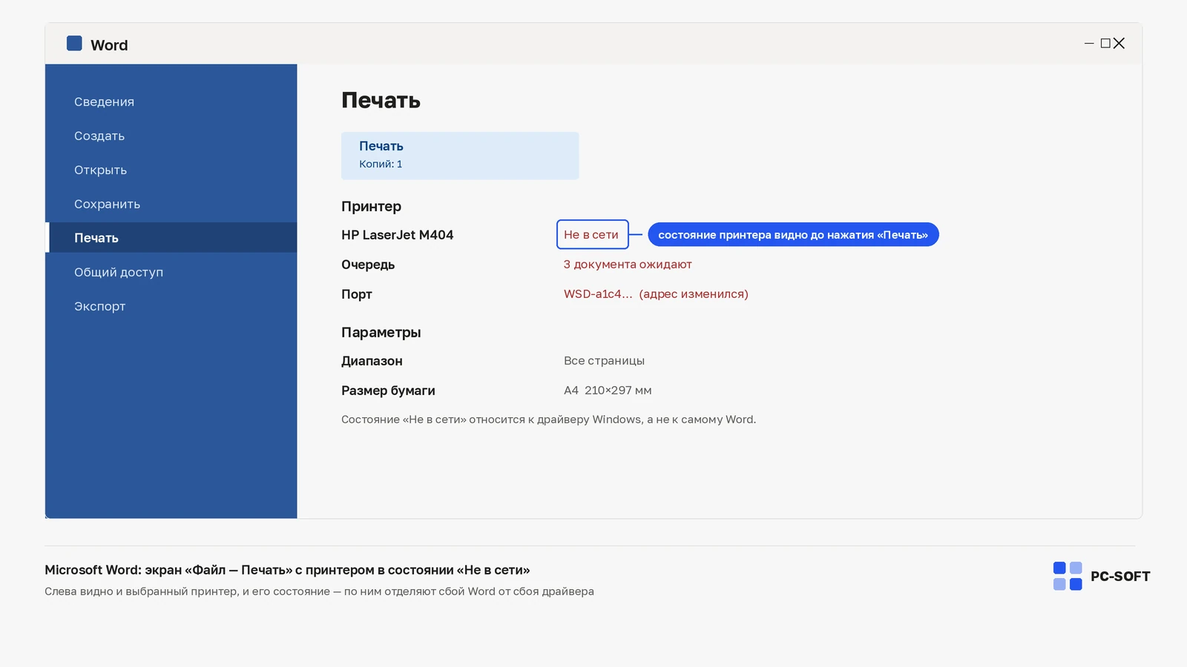Click the WSD-a1c4 port address value
Viewport: 1187px width, 667px height.
(x=656, y=294)
